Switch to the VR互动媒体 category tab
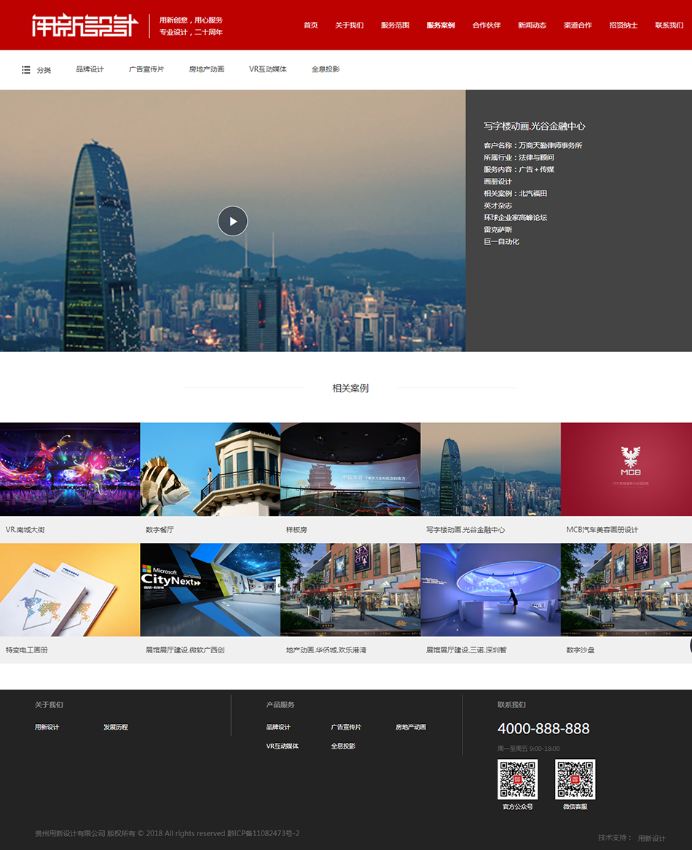The width and height of the screenshot is (692, 850). coord(267,69)
